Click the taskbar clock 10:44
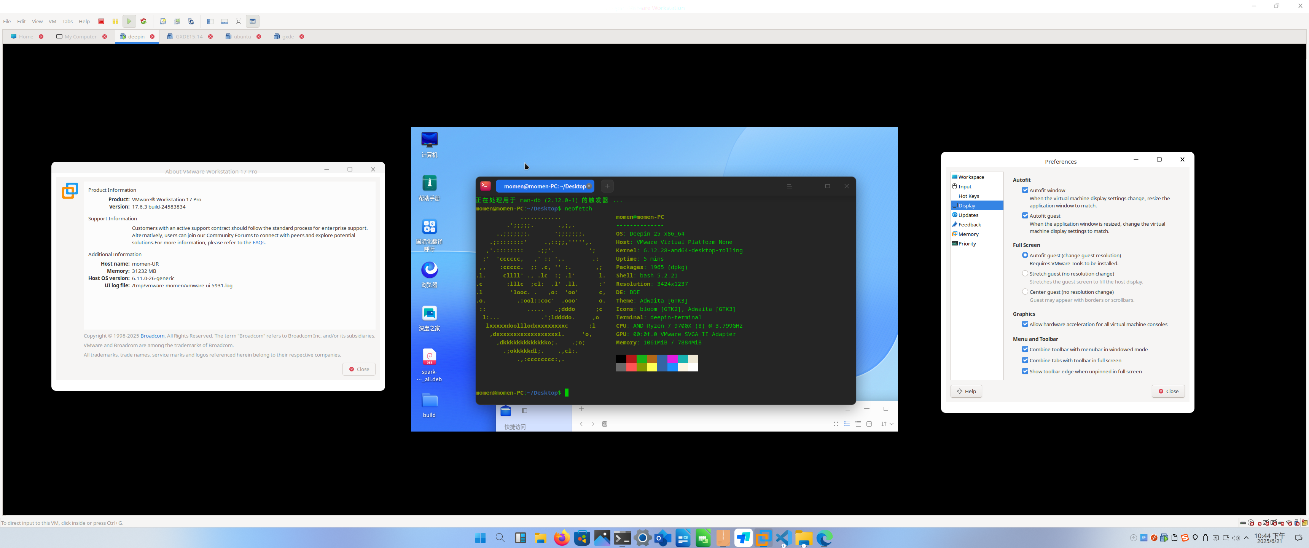Screen dimensions: 1309x548 1269,538
